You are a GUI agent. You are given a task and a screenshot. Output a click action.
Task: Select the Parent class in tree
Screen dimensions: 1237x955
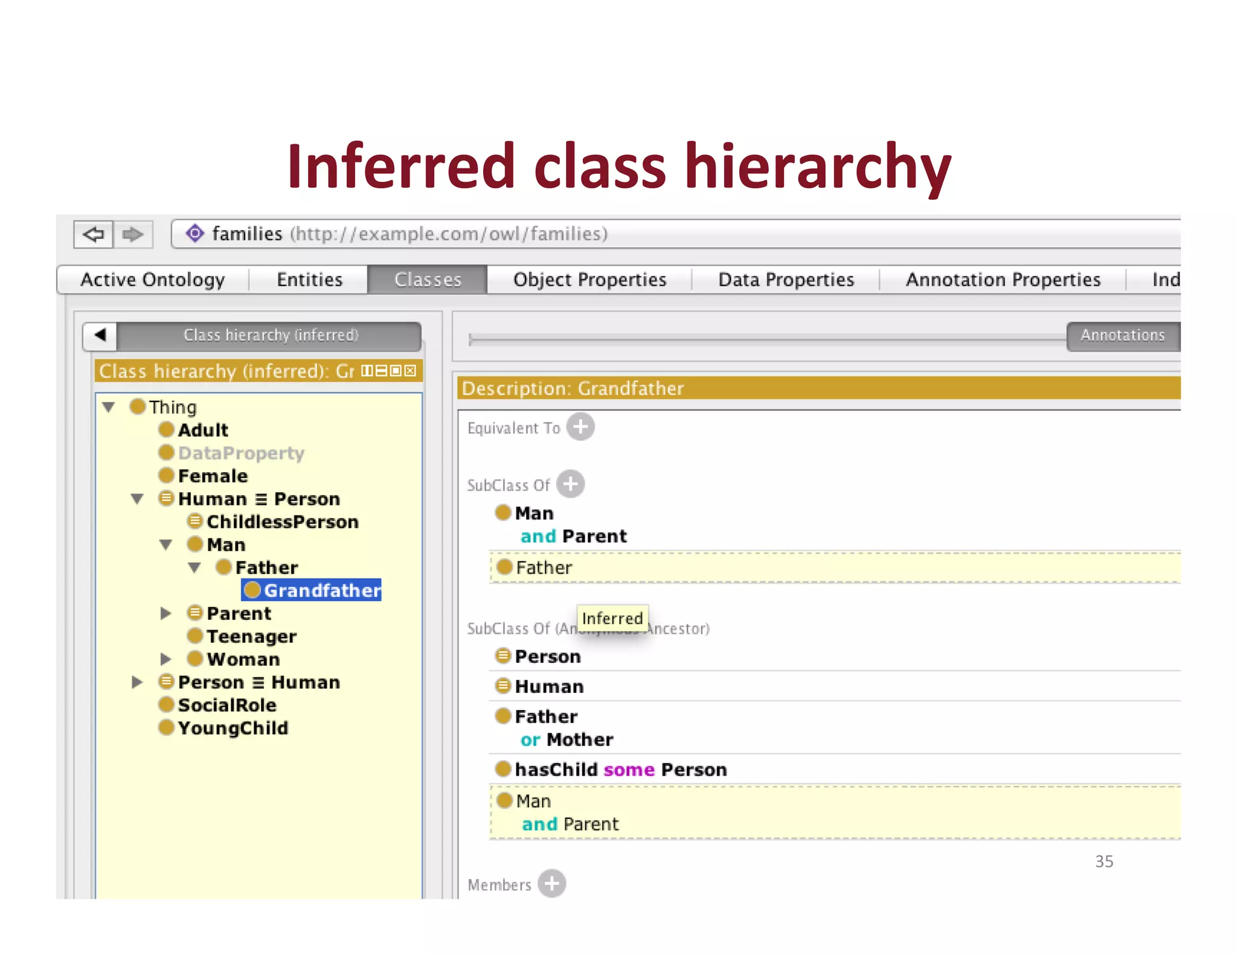(x=239, y=613)
